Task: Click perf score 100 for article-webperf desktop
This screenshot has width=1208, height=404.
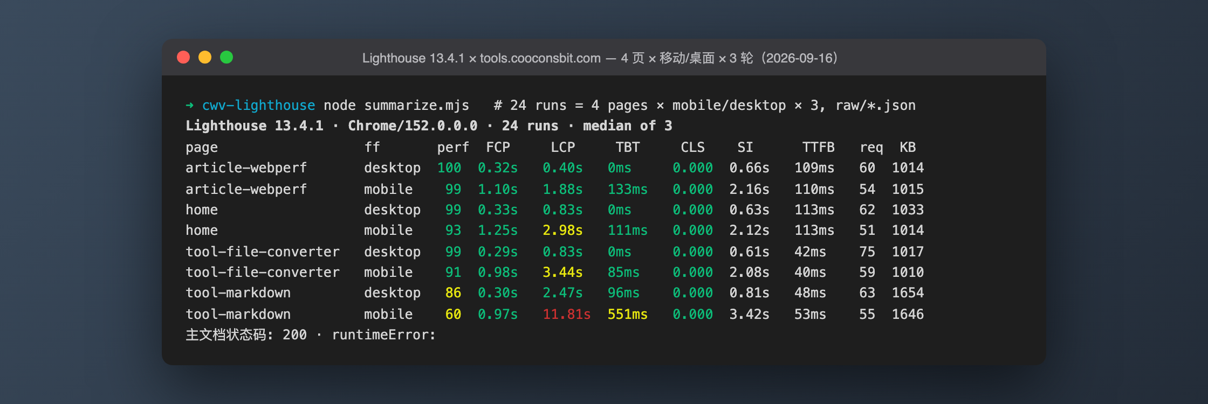Action: pos(449,168)
